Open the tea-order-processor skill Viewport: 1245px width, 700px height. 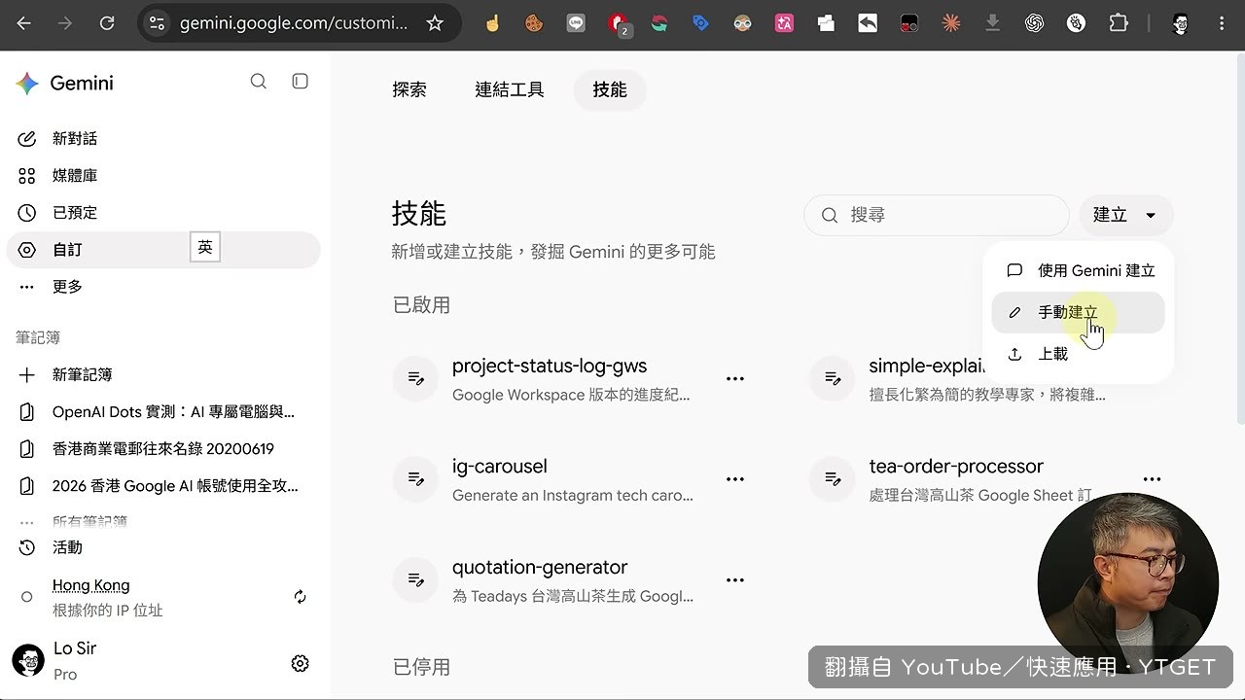coord(956,467)
